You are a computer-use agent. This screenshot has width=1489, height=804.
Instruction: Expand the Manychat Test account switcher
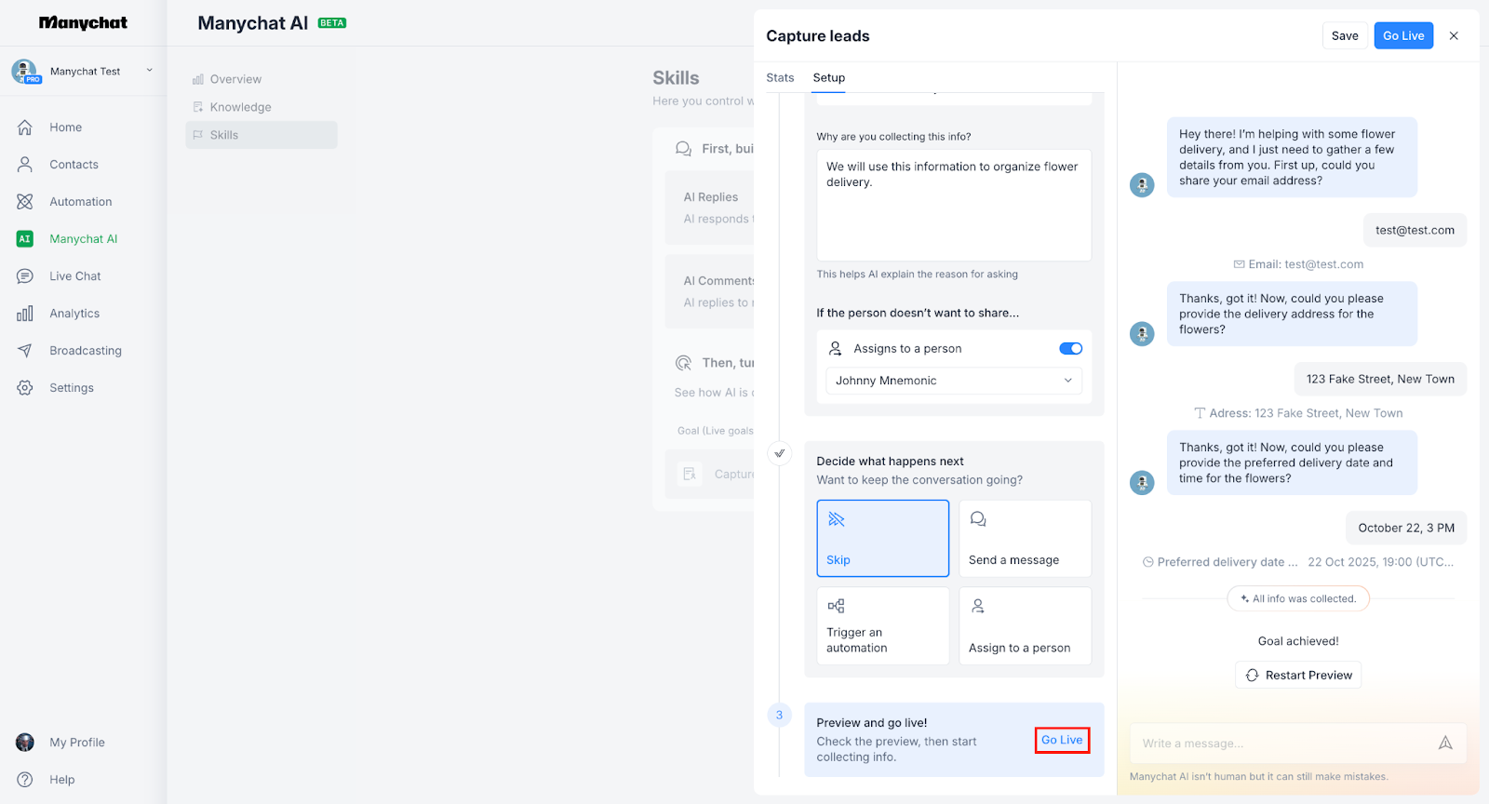(x=149, y=71)
